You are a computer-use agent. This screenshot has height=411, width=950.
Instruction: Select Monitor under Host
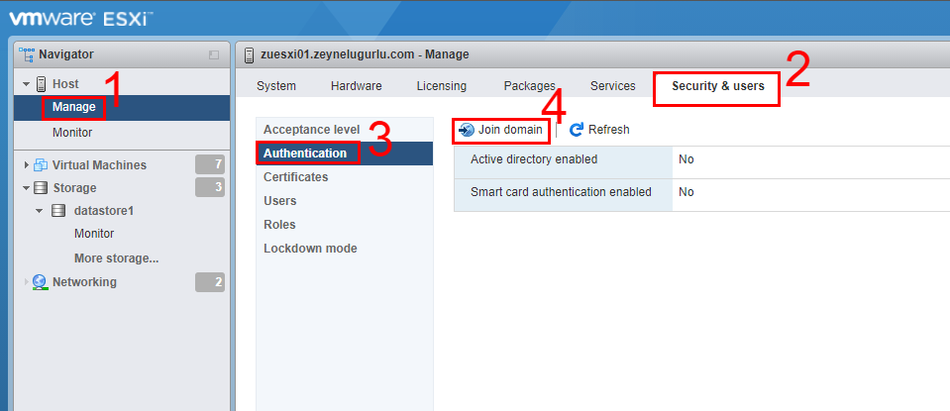coord(72,132)
